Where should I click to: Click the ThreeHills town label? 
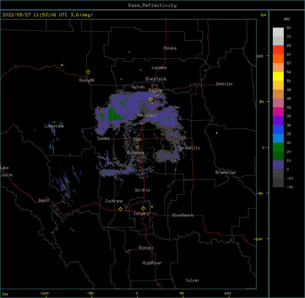coord(189,148)
